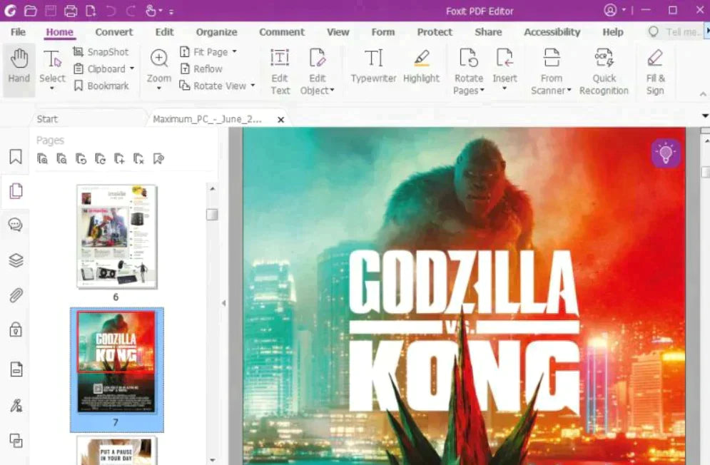Collapse the ribbon with the chevron
Screen dimensions: 710x465
click(703, 94)
